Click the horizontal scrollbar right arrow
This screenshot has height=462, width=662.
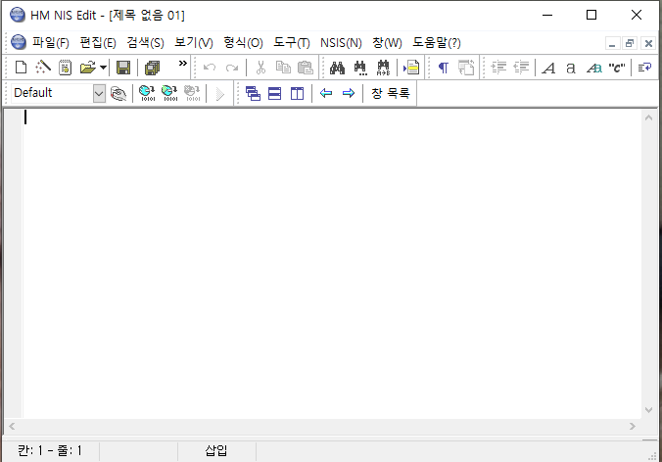click(x=632, y=426)
